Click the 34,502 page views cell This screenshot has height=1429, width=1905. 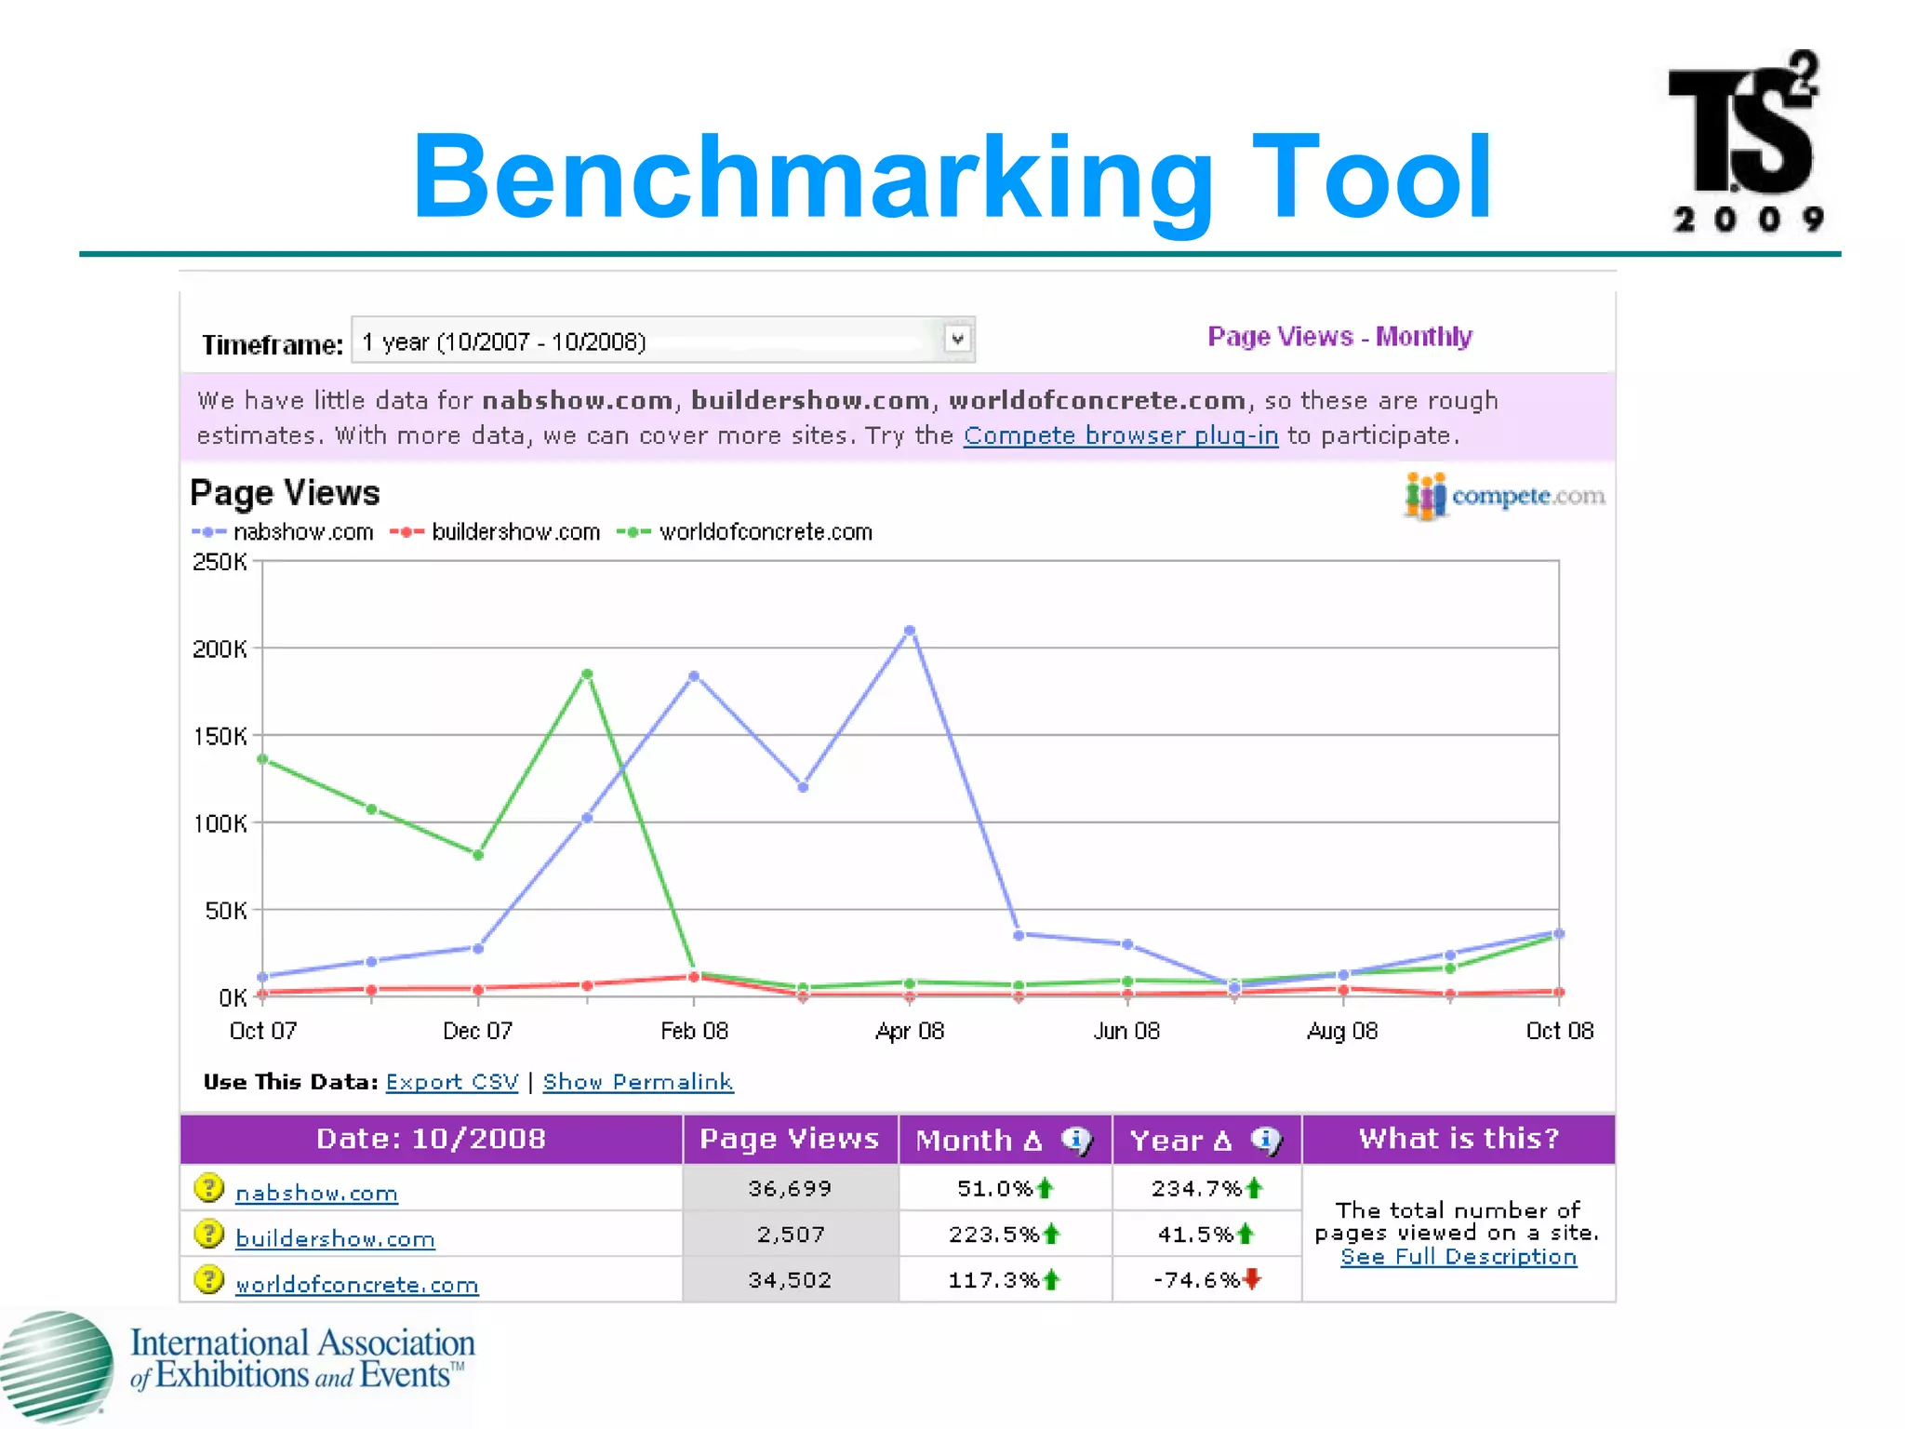click(791, 1279)
